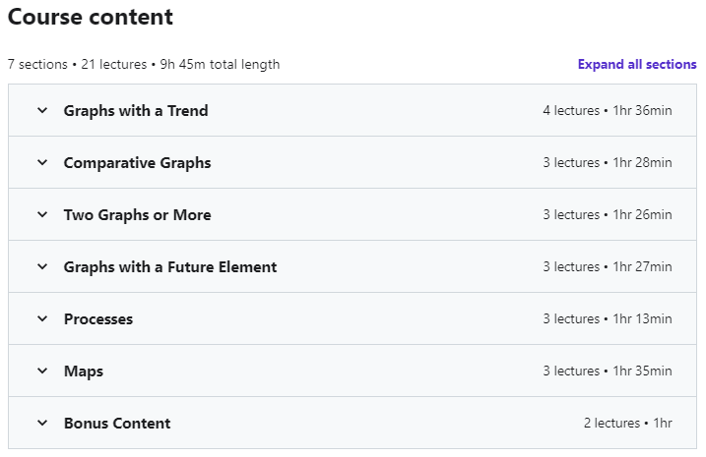706x457 pixels.
Task: Click the Two Graphs or More title
Action: click(x=137, y=215)
